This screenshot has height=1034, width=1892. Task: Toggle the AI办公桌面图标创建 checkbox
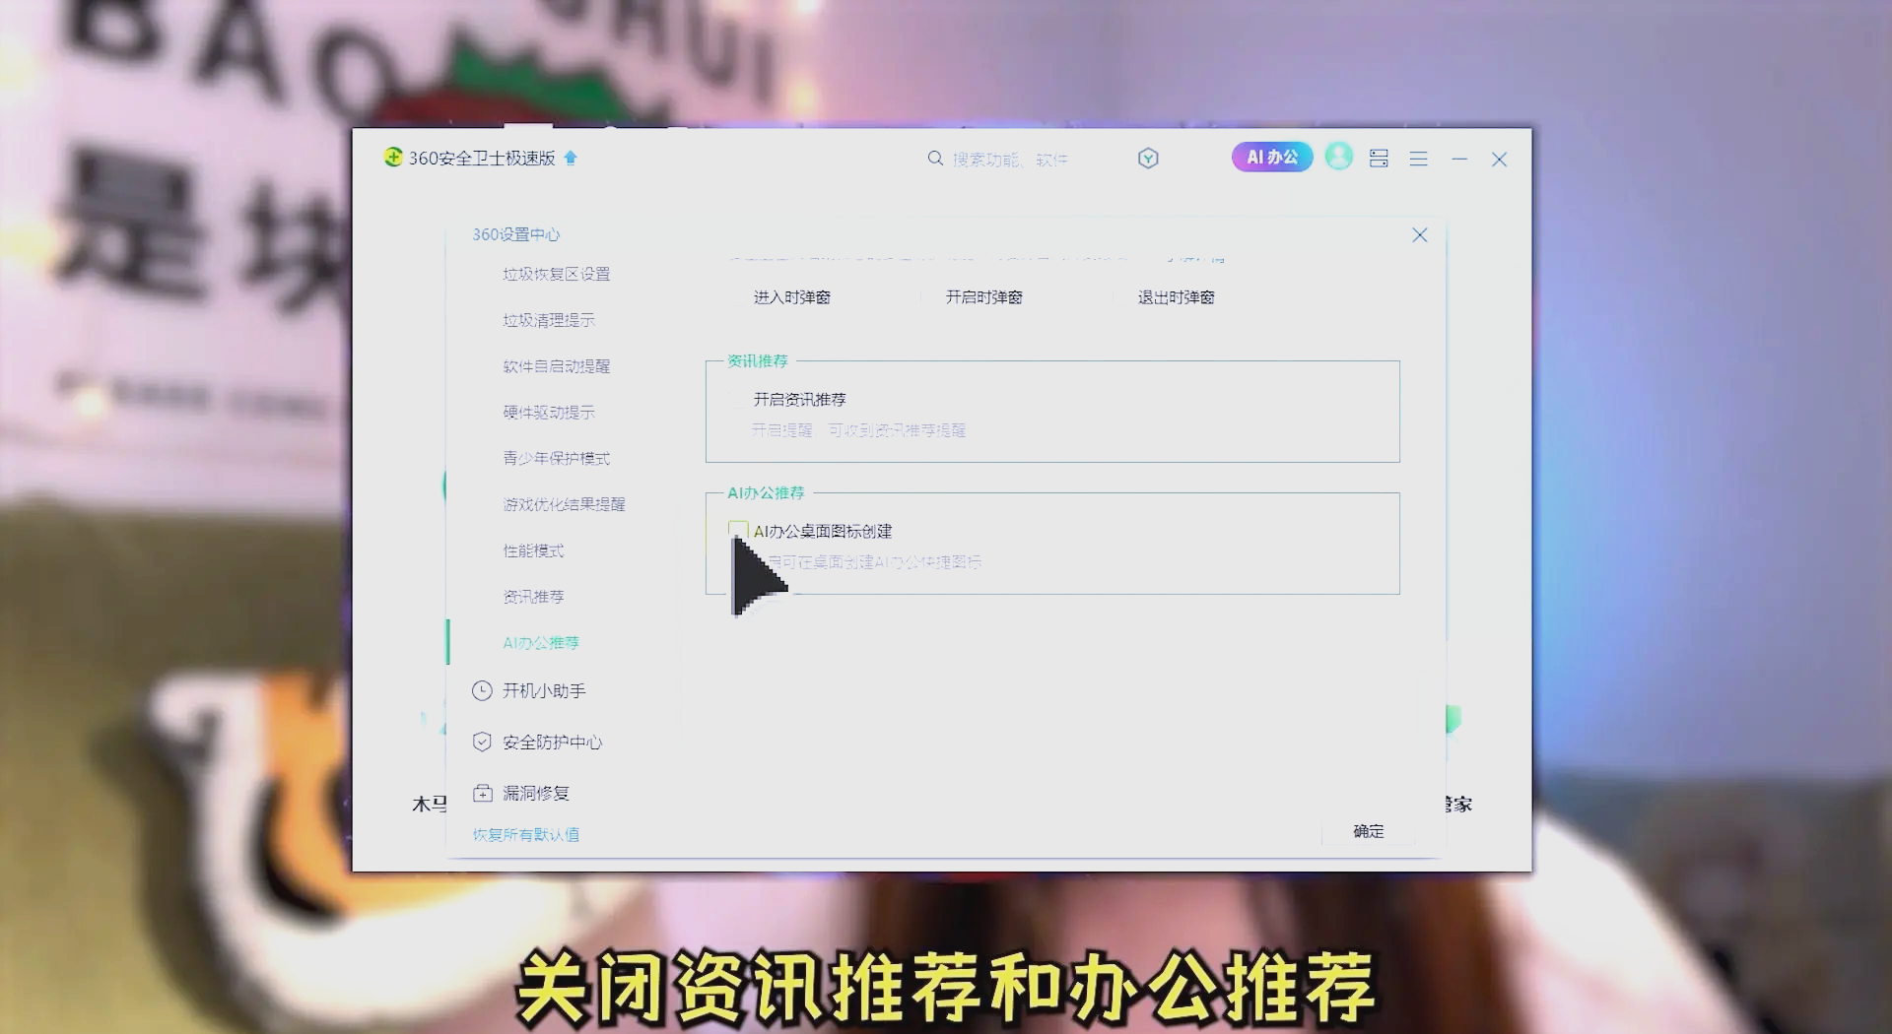738,530
